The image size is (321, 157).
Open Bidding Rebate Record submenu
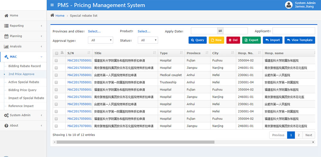(x=25, y=66)
